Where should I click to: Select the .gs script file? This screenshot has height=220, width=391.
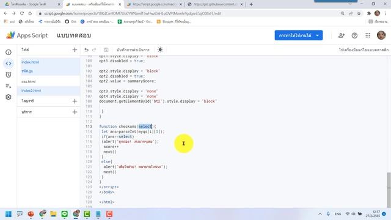tap(27, 71)
